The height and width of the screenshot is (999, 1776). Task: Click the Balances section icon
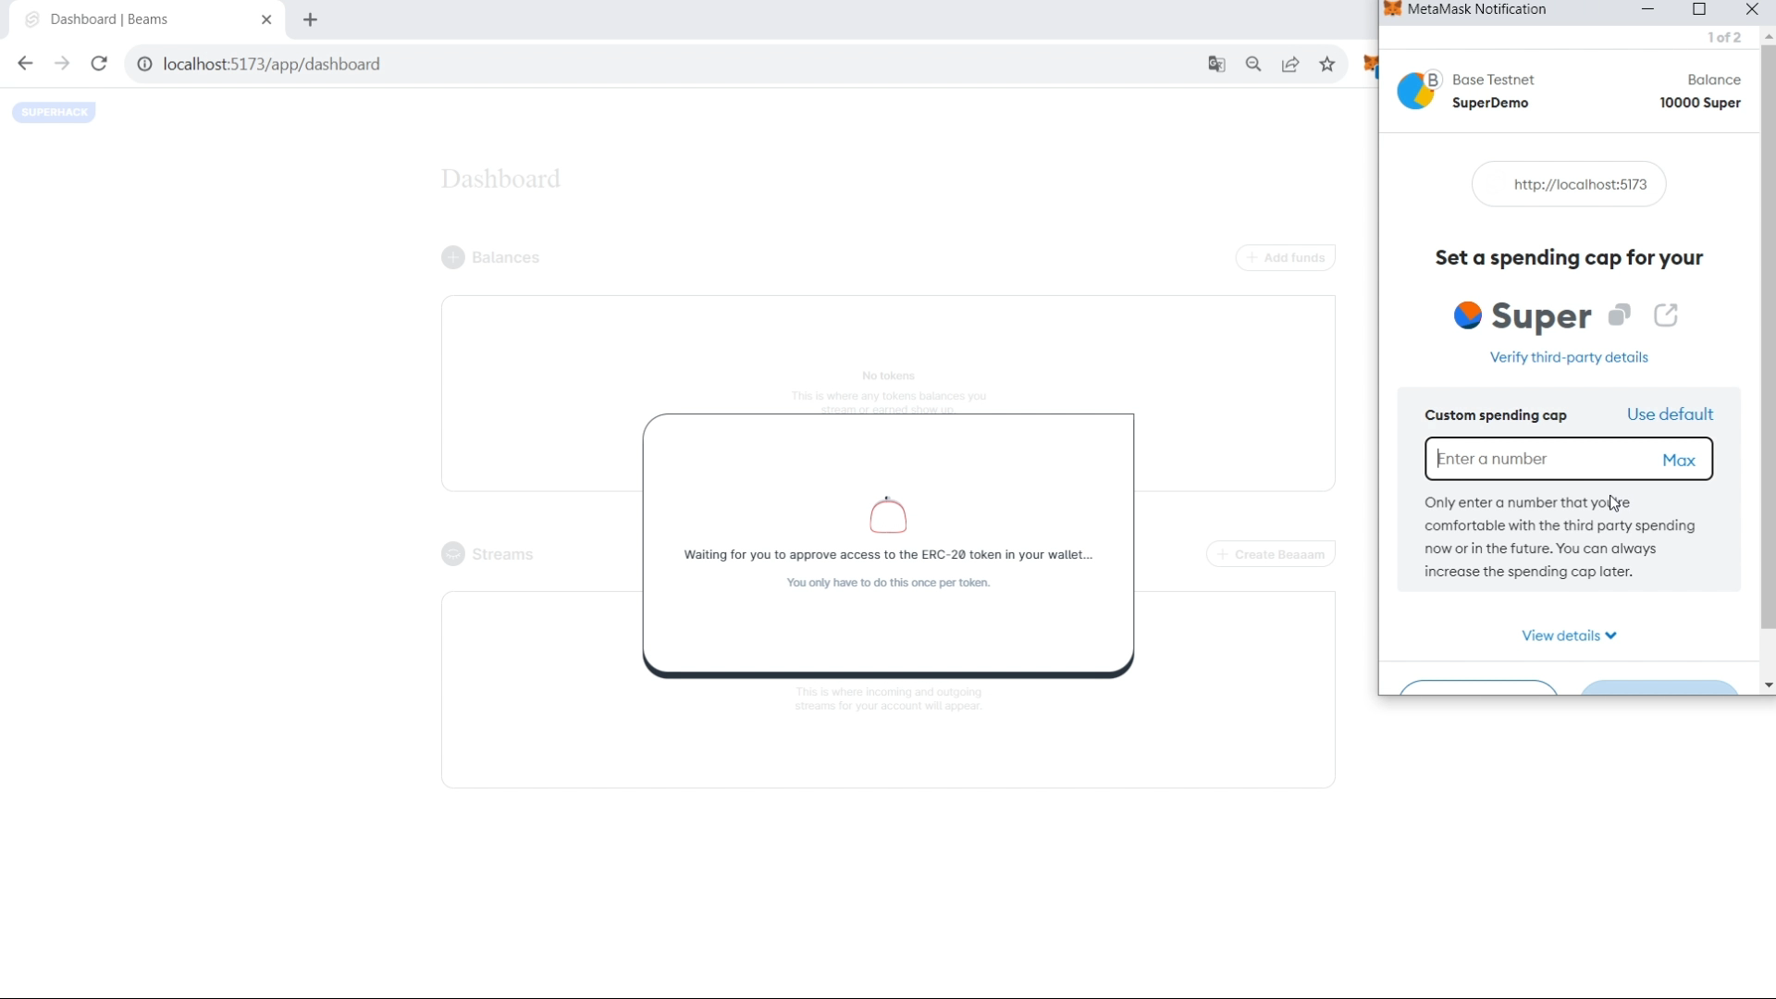tap(452, 257)
